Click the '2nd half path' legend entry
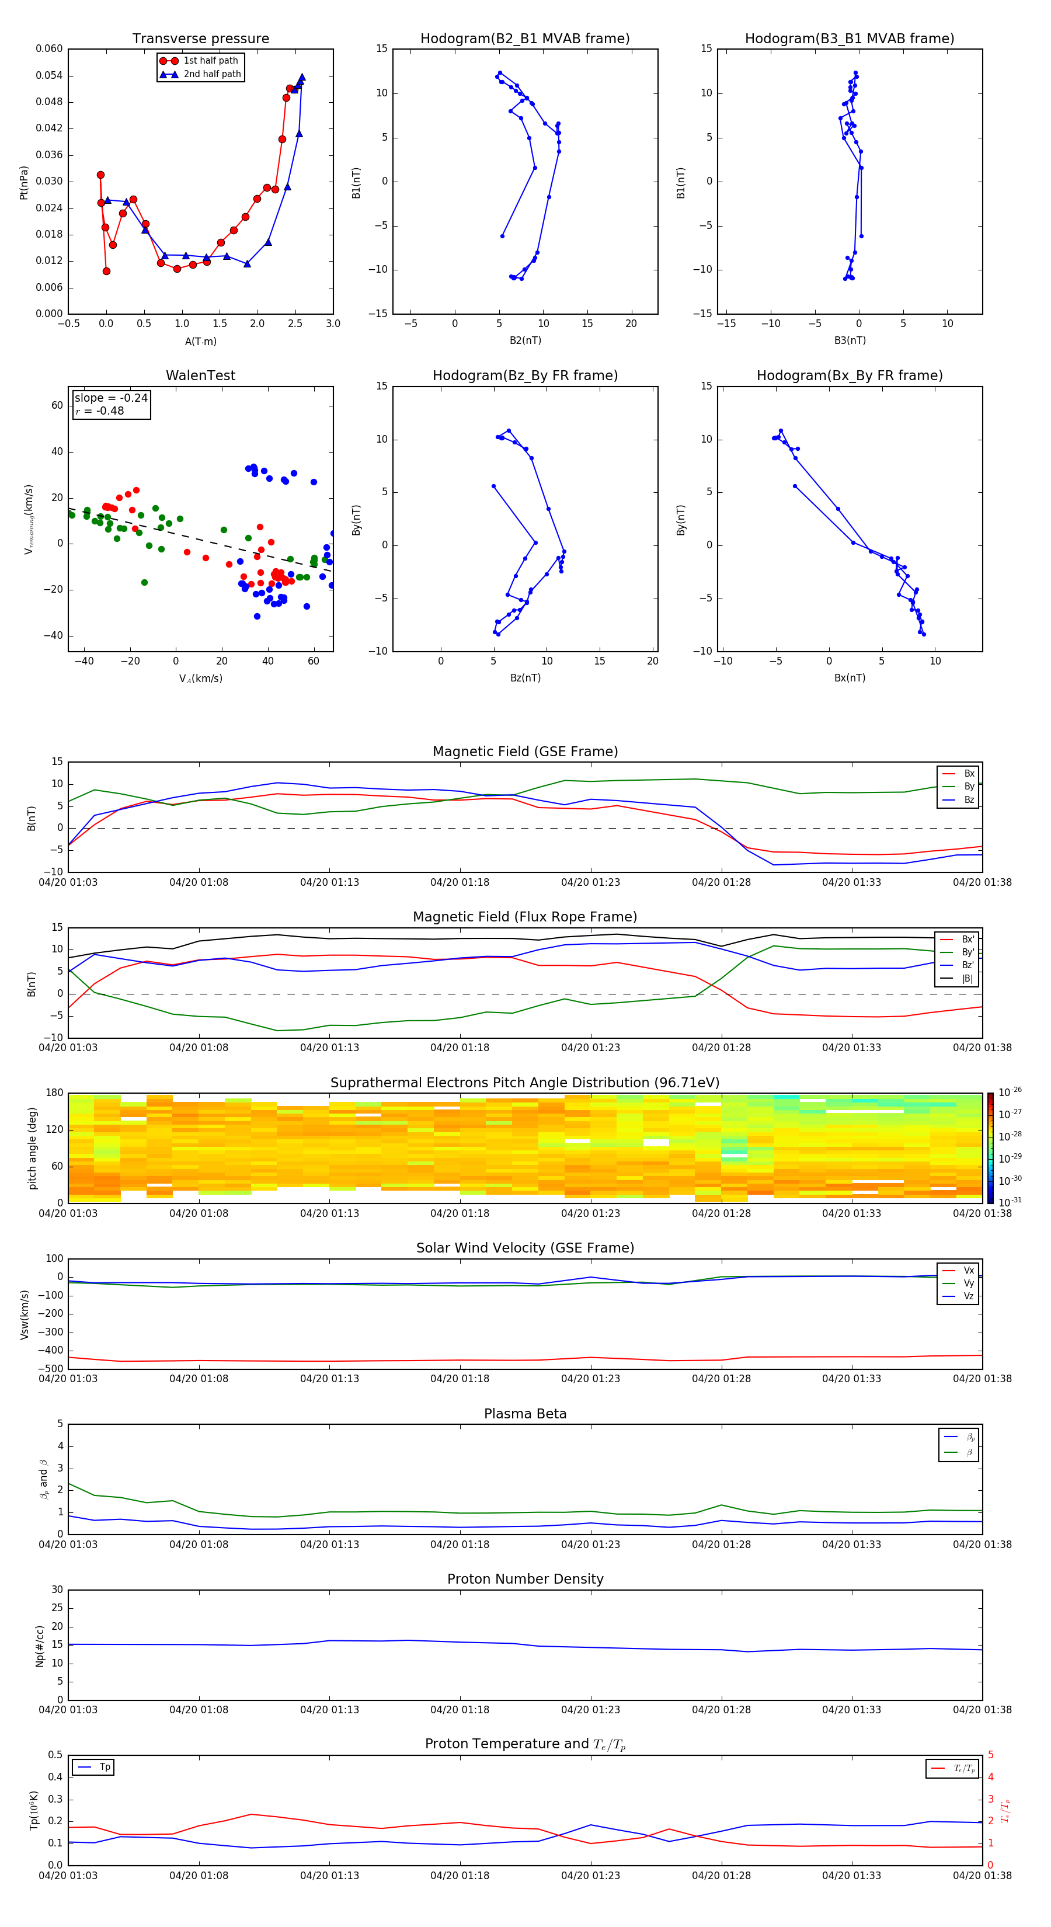This screenshot has width=1051, height=1927. pyautogui.click(x=200, y=74)
